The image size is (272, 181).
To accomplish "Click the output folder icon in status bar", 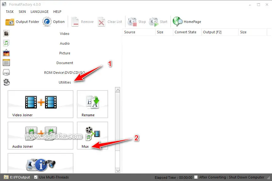I will [6, 177].
